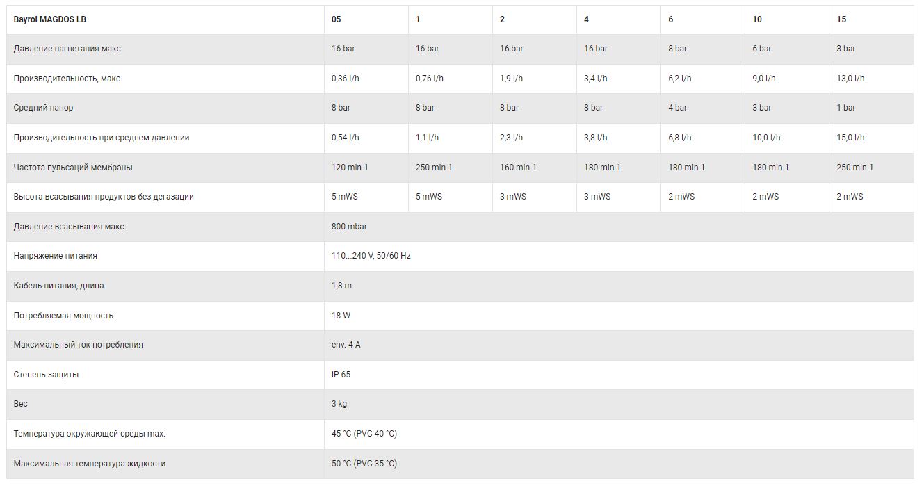This screenshot has width=924, height=488.
Task: Click the 13,0 l/h max performance value
Action: (x=850, y=79)
